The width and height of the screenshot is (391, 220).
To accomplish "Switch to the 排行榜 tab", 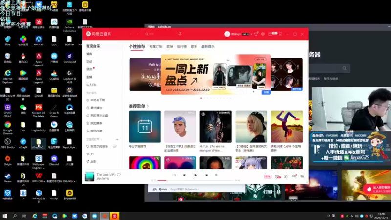I will pyautogui.click(x=182, y=46).
